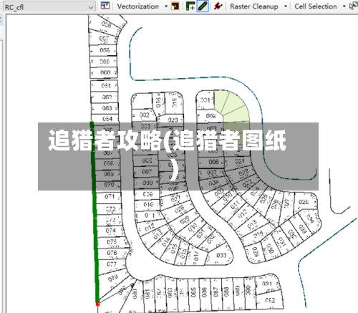The height and width of the screenshot is (313, 358).
Task: Click parcel label 071
Action: point(110,196)
